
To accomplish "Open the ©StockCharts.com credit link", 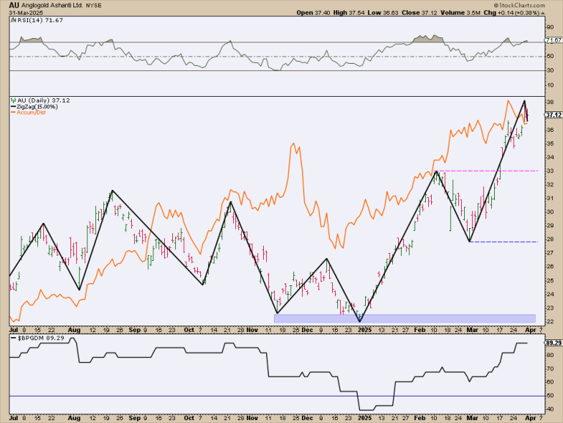I will pyautogui.click(x=519, y=5).
